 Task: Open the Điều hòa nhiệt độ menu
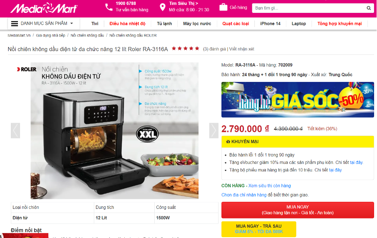click(128, 24)
